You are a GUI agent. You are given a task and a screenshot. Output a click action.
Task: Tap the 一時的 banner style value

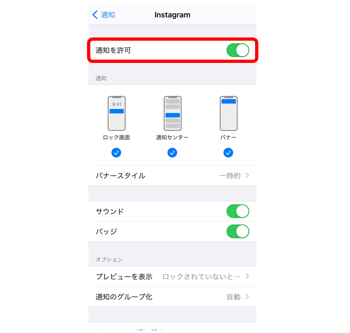click(230, 176)
